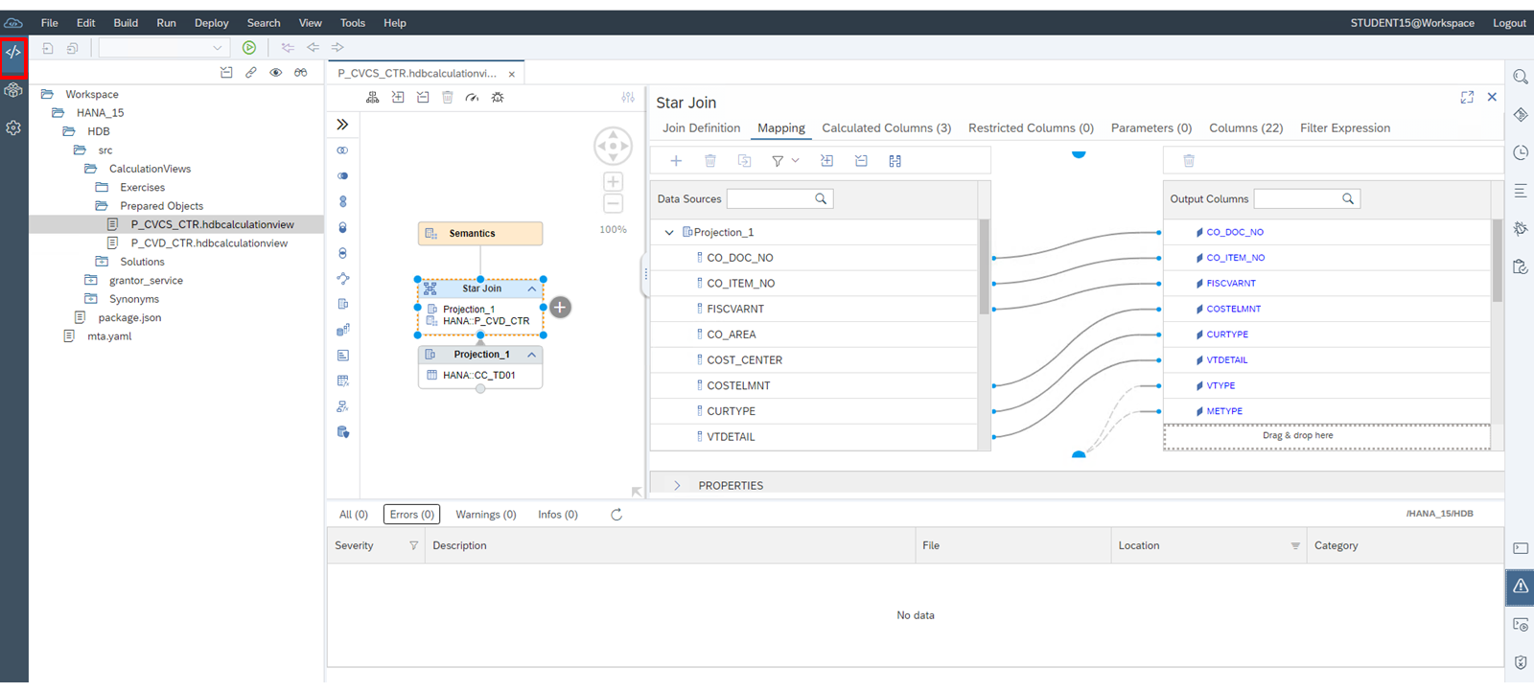
Task: Open the Development perspective icon
Action: 13,53
